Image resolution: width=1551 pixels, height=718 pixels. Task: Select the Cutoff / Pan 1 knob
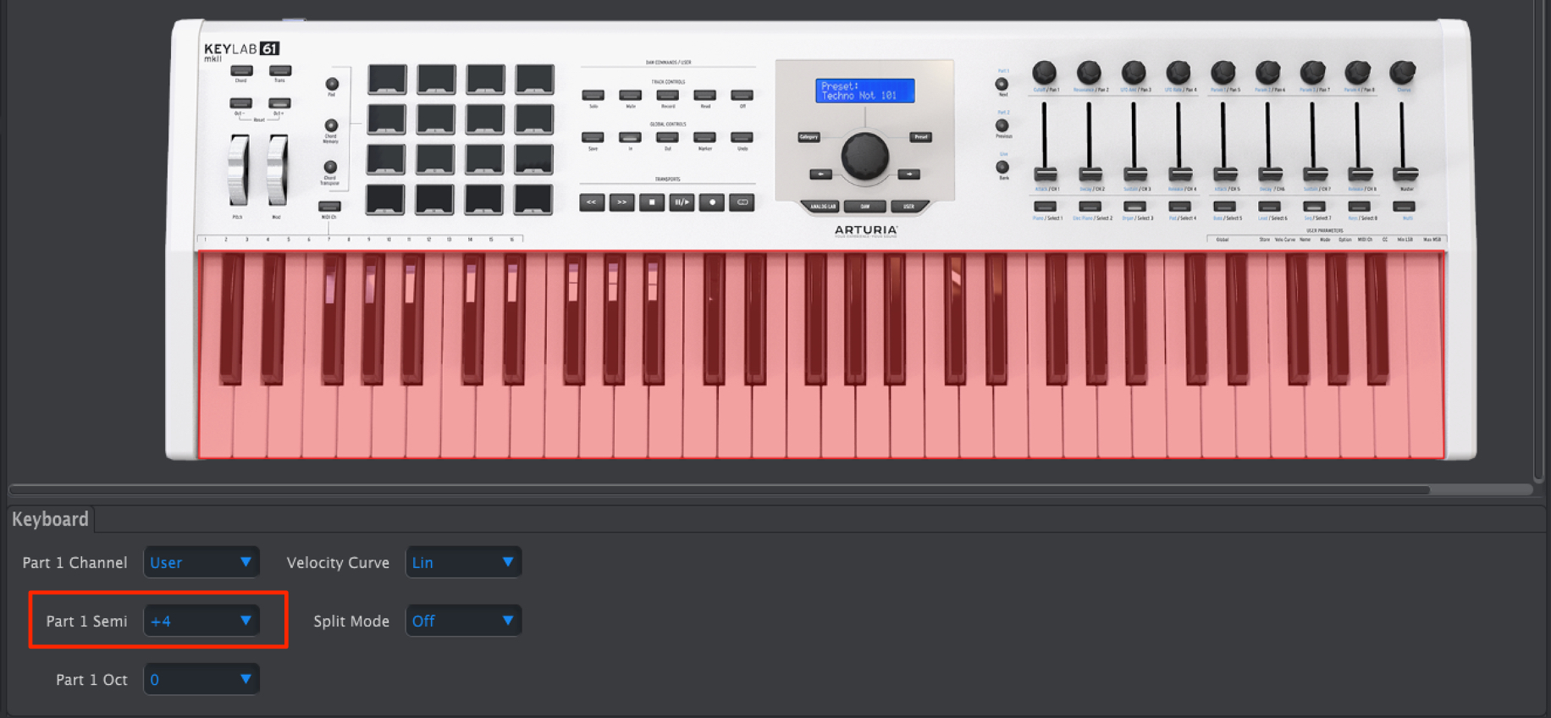click(1044, 73)
